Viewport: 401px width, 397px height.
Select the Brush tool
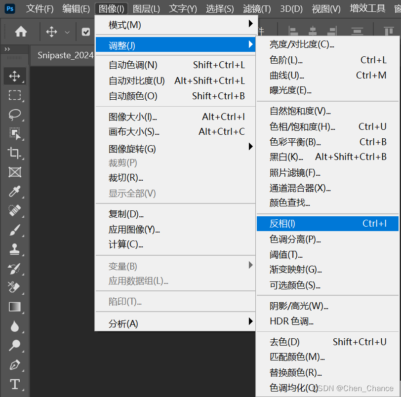15,230
